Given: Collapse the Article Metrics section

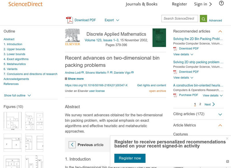Looking at the screenshot, I should point(220,125).
